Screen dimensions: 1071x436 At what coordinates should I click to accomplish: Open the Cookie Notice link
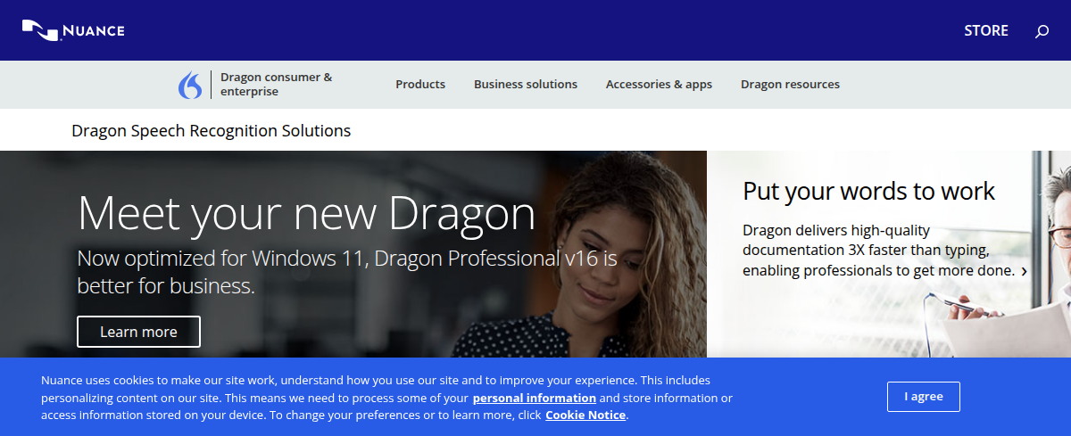pyautogui.click(x=585, y=415)
